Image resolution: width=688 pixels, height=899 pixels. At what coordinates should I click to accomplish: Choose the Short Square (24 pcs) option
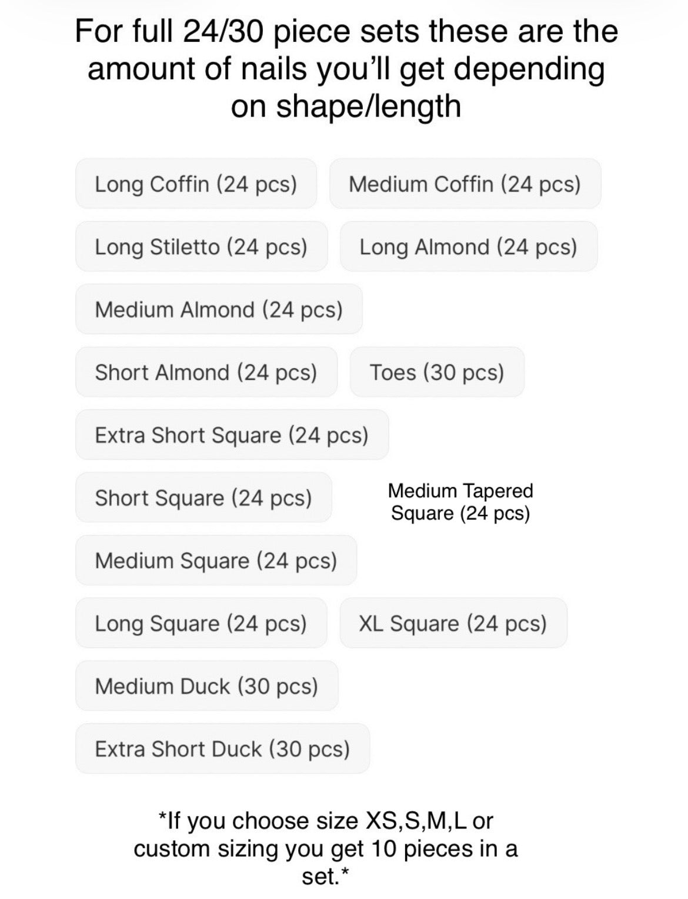pos(203,498)
